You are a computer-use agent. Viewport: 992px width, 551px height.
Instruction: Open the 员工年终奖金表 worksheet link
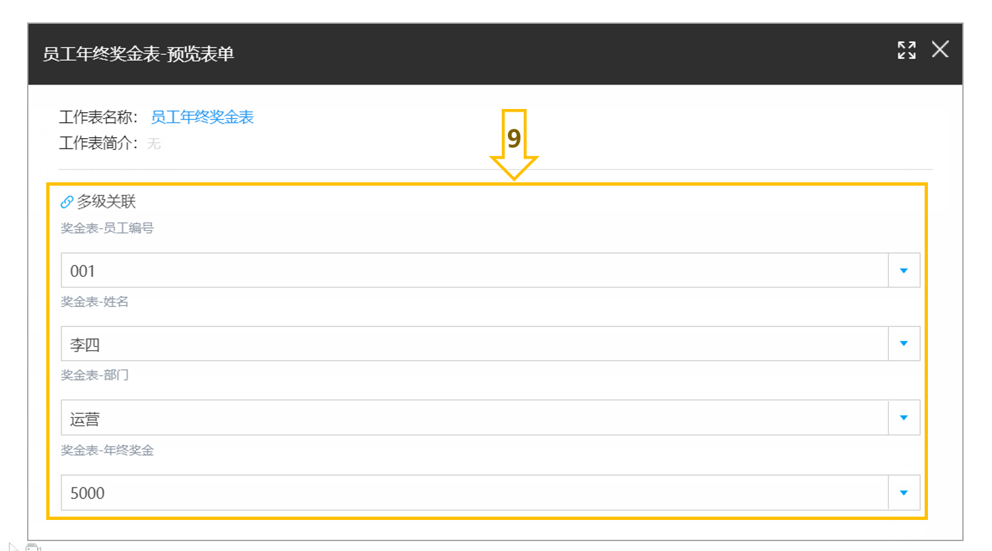click(x=202, y=118)
